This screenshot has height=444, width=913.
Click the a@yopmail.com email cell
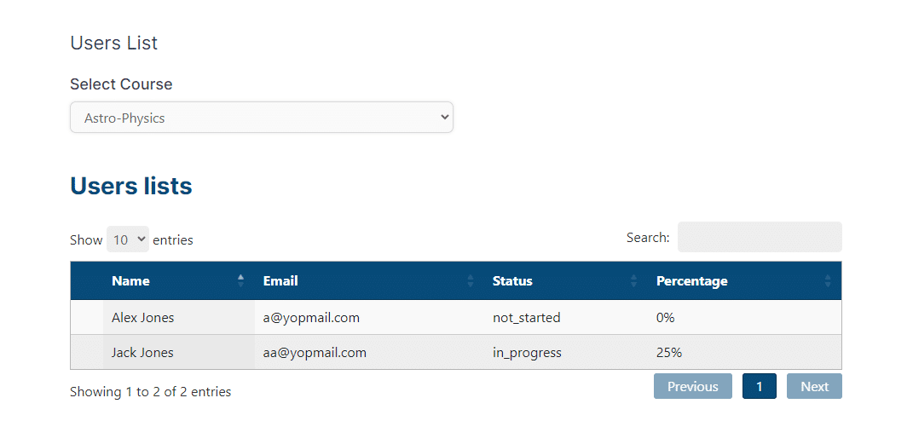pos(370,318)
